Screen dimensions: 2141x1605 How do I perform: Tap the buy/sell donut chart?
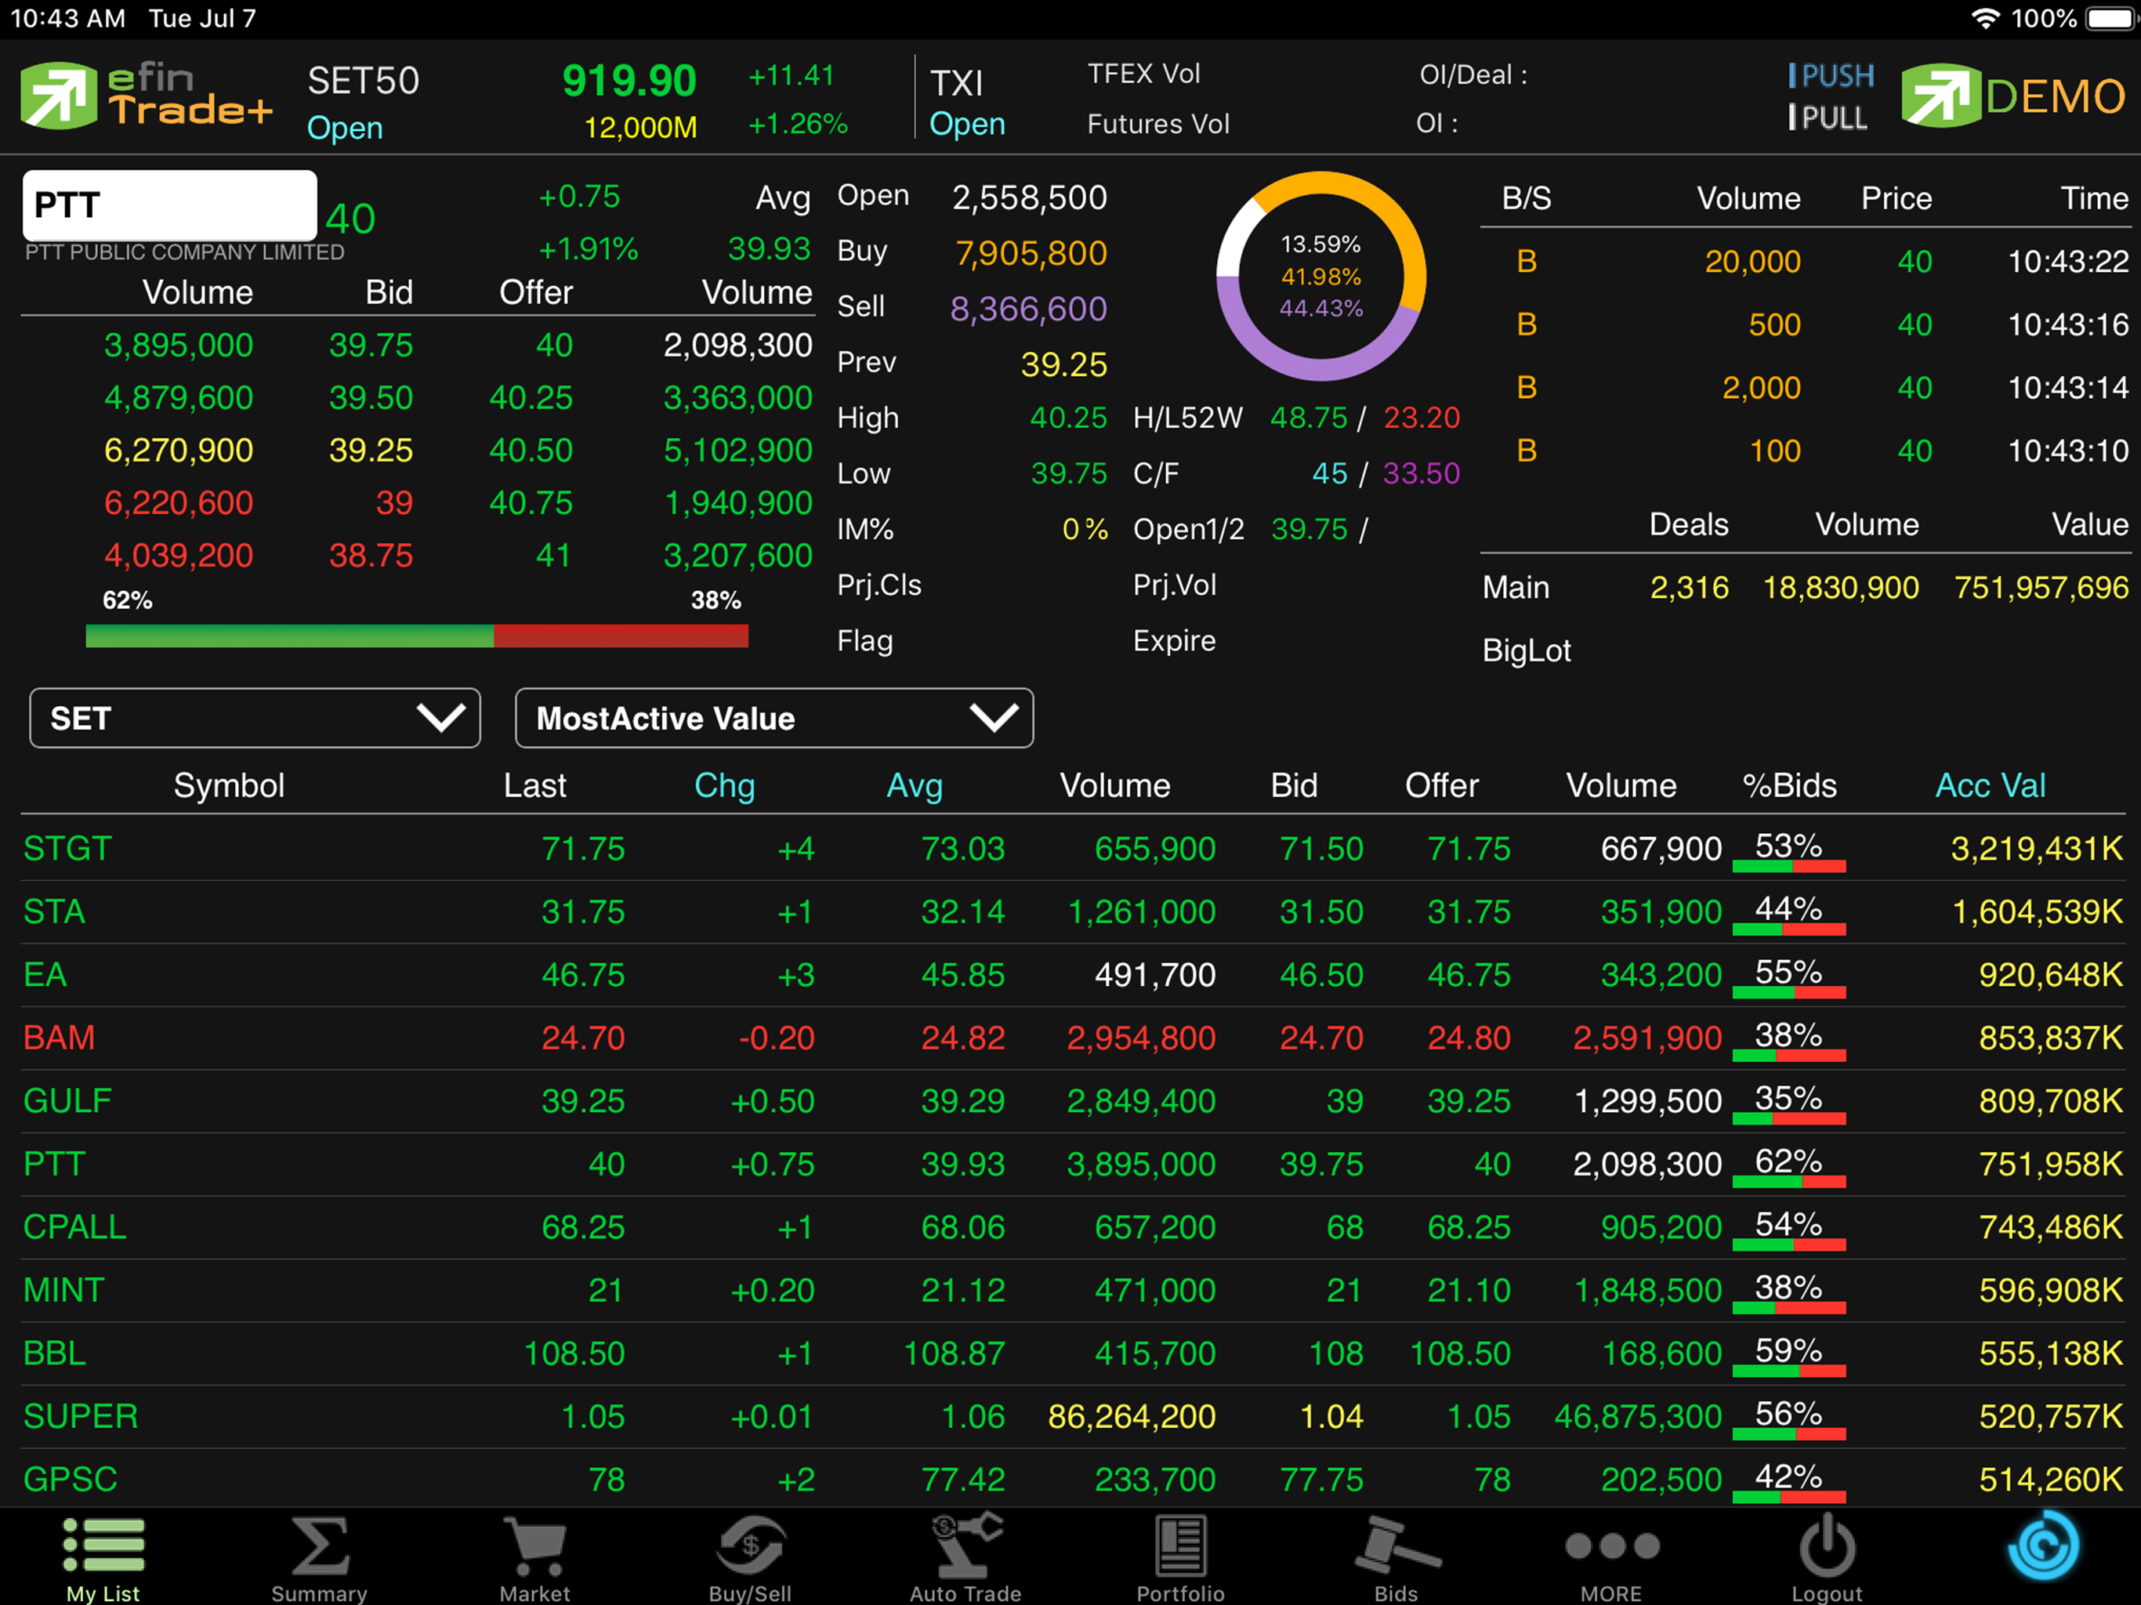click(x=1321, y=276)
